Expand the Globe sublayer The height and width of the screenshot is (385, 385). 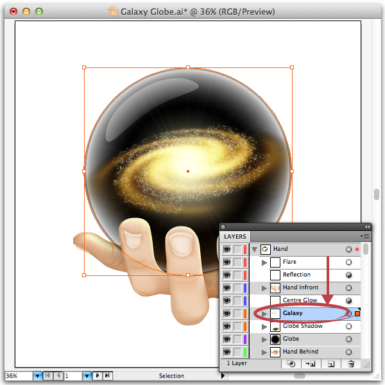pos(264,339)
